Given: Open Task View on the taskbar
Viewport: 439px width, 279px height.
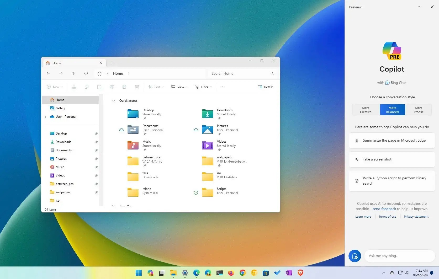Looking at the screenshot, I should [x=161, y=273].
